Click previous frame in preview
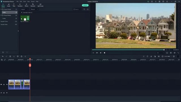This screenshot has width=181, height=102. coord(93,53)
